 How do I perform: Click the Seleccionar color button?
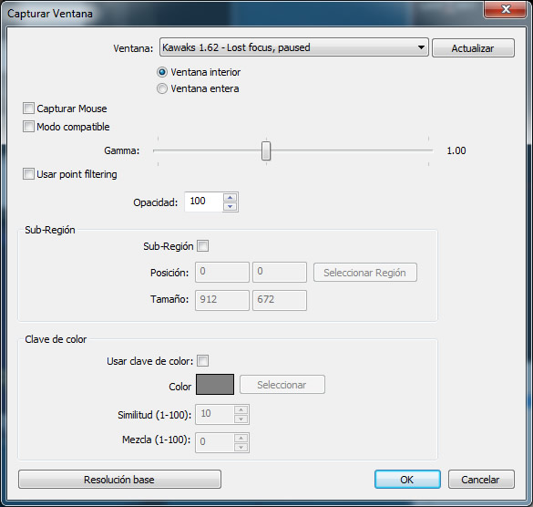(282, 385)
